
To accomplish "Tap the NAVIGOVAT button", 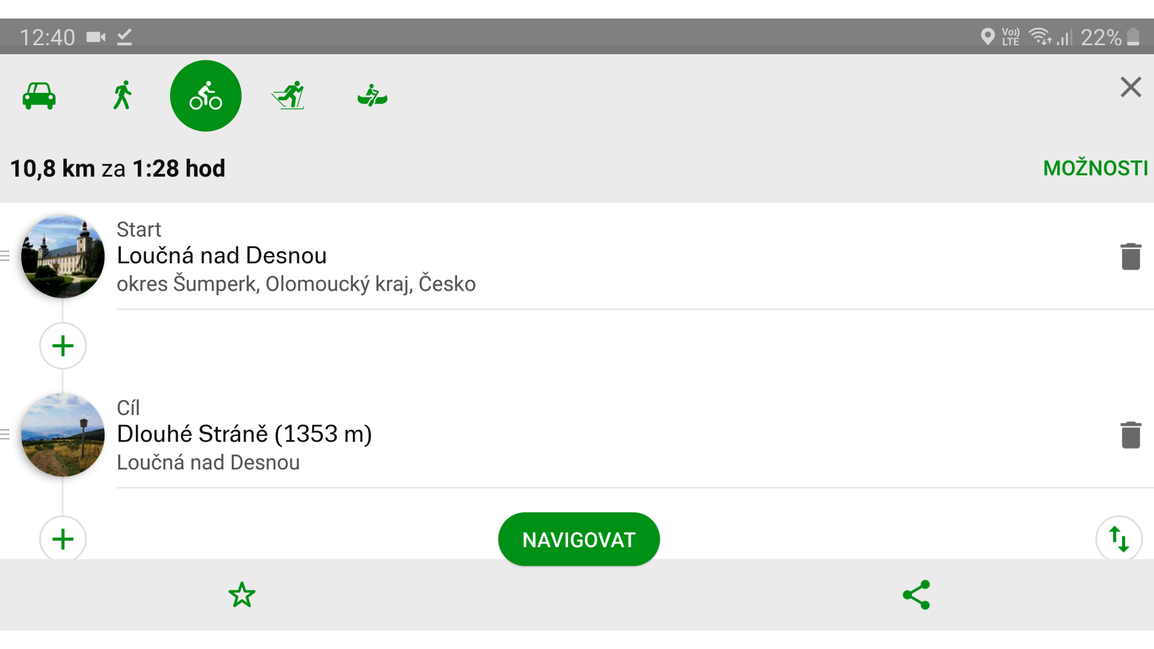I will coord(579,539).
